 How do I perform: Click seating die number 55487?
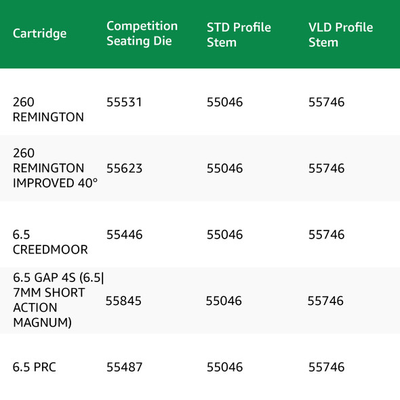124,367
